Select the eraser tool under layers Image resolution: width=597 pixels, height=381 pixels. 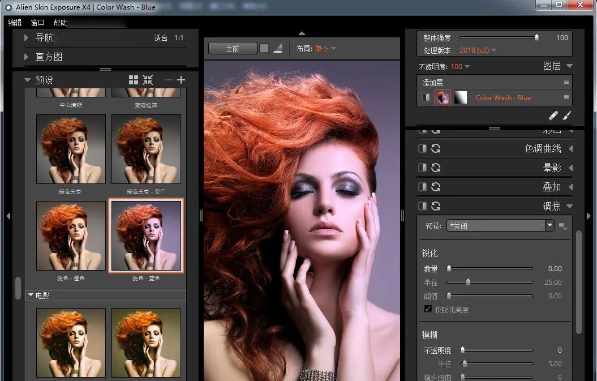click(x=553, y=115)
